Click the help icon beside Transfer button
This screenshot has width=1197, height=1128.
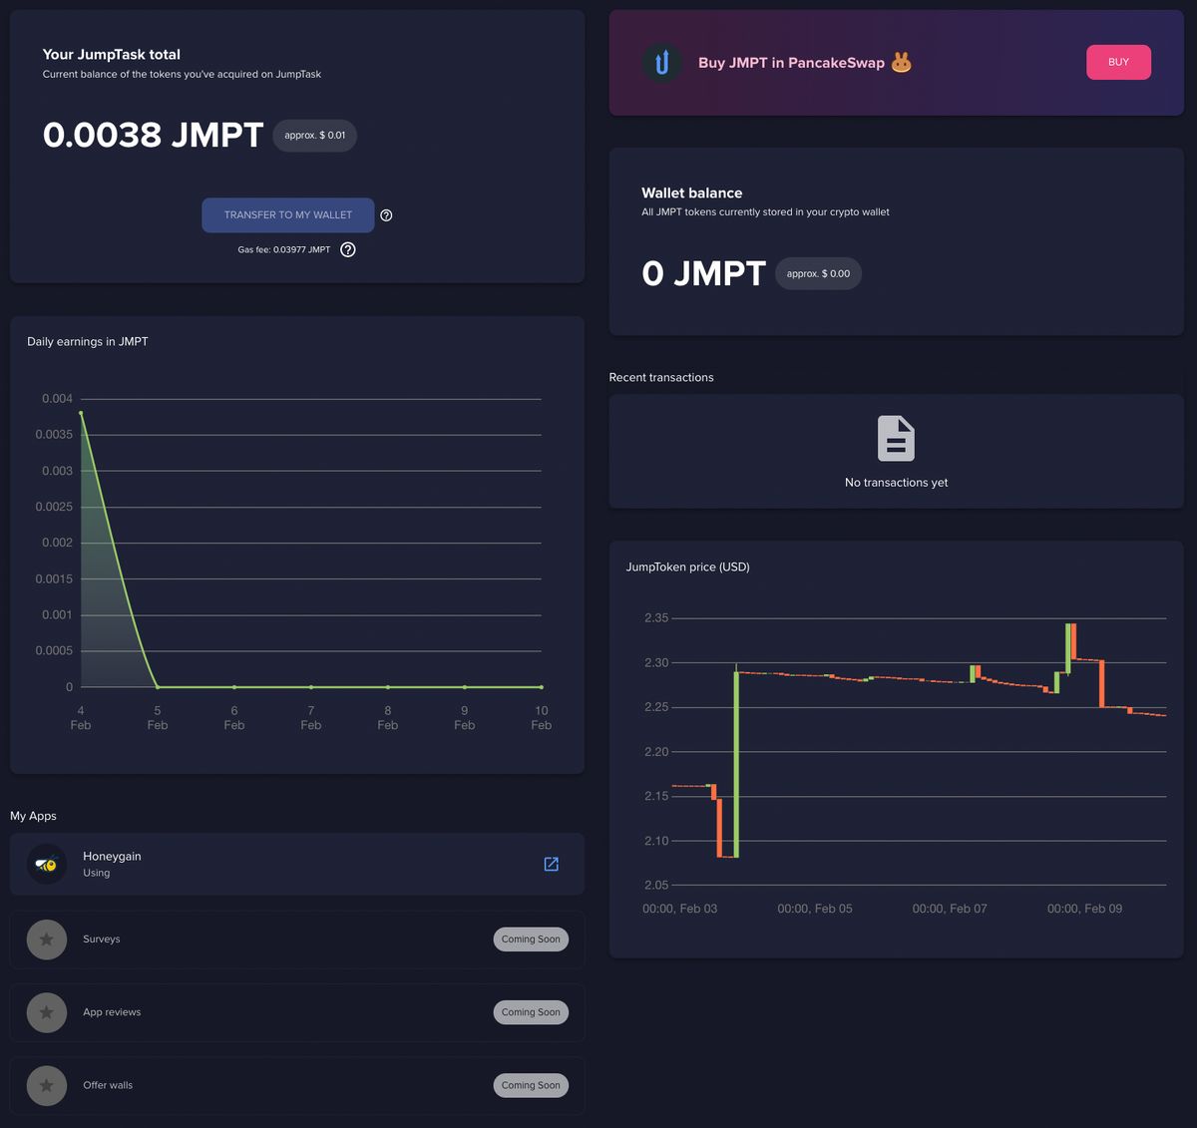[387, 214]
